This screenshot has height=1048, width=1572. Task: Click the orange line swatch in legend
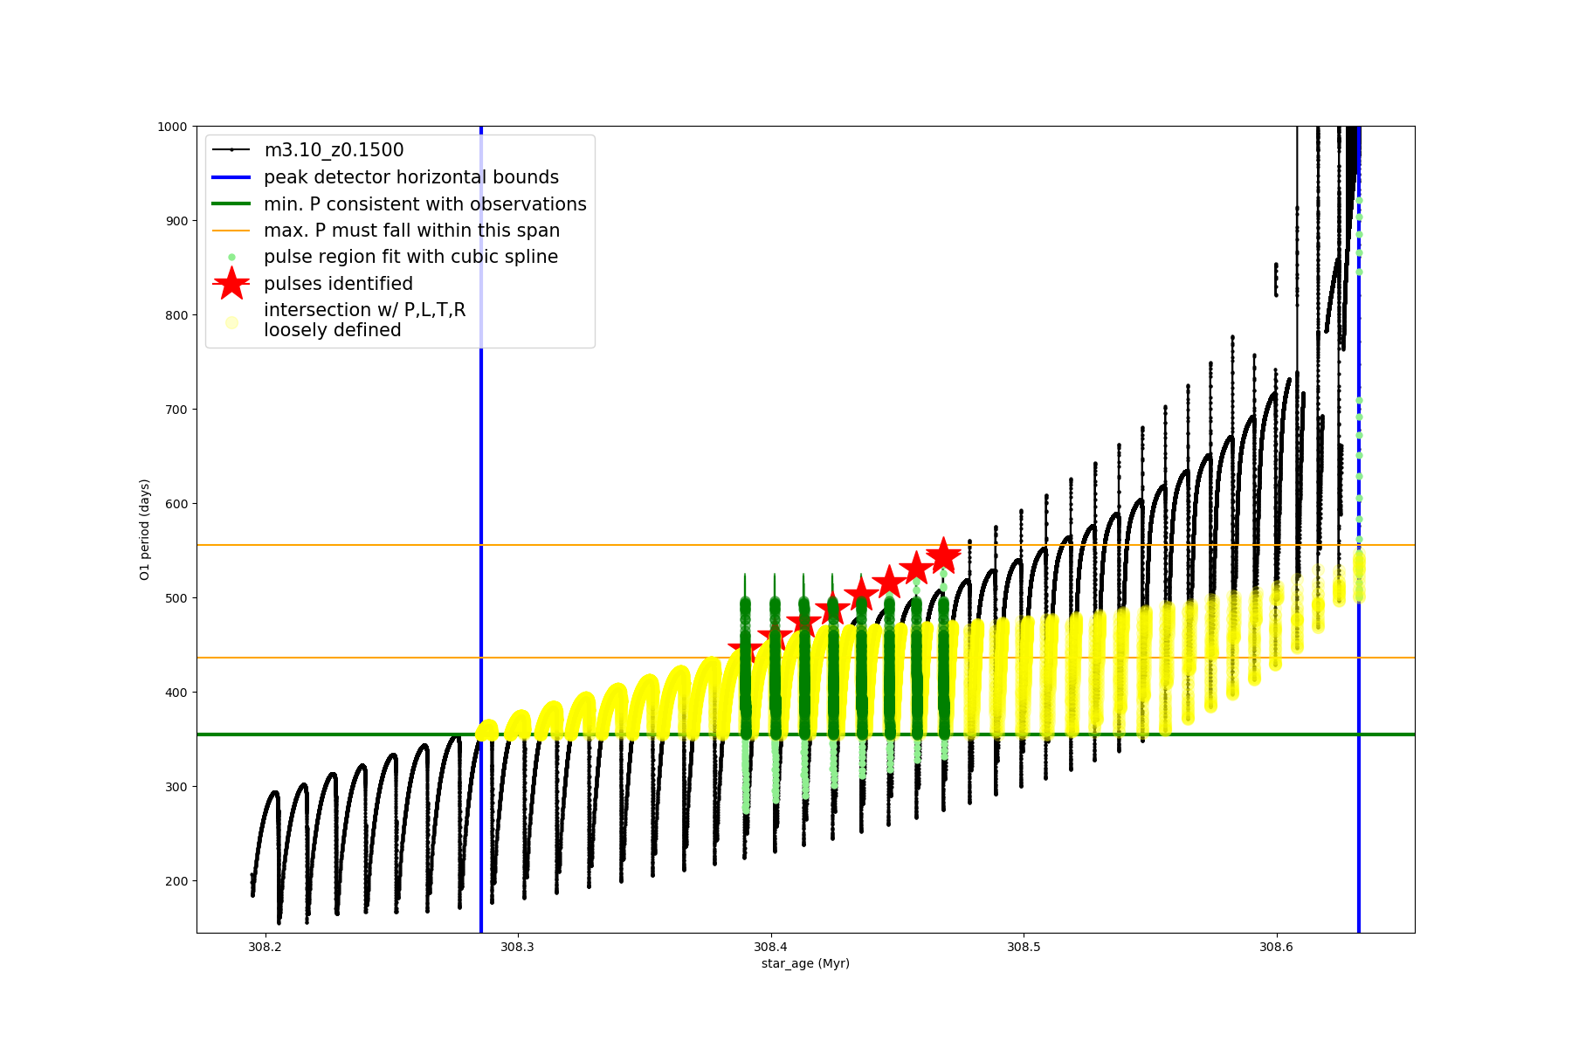click(231, 231)
